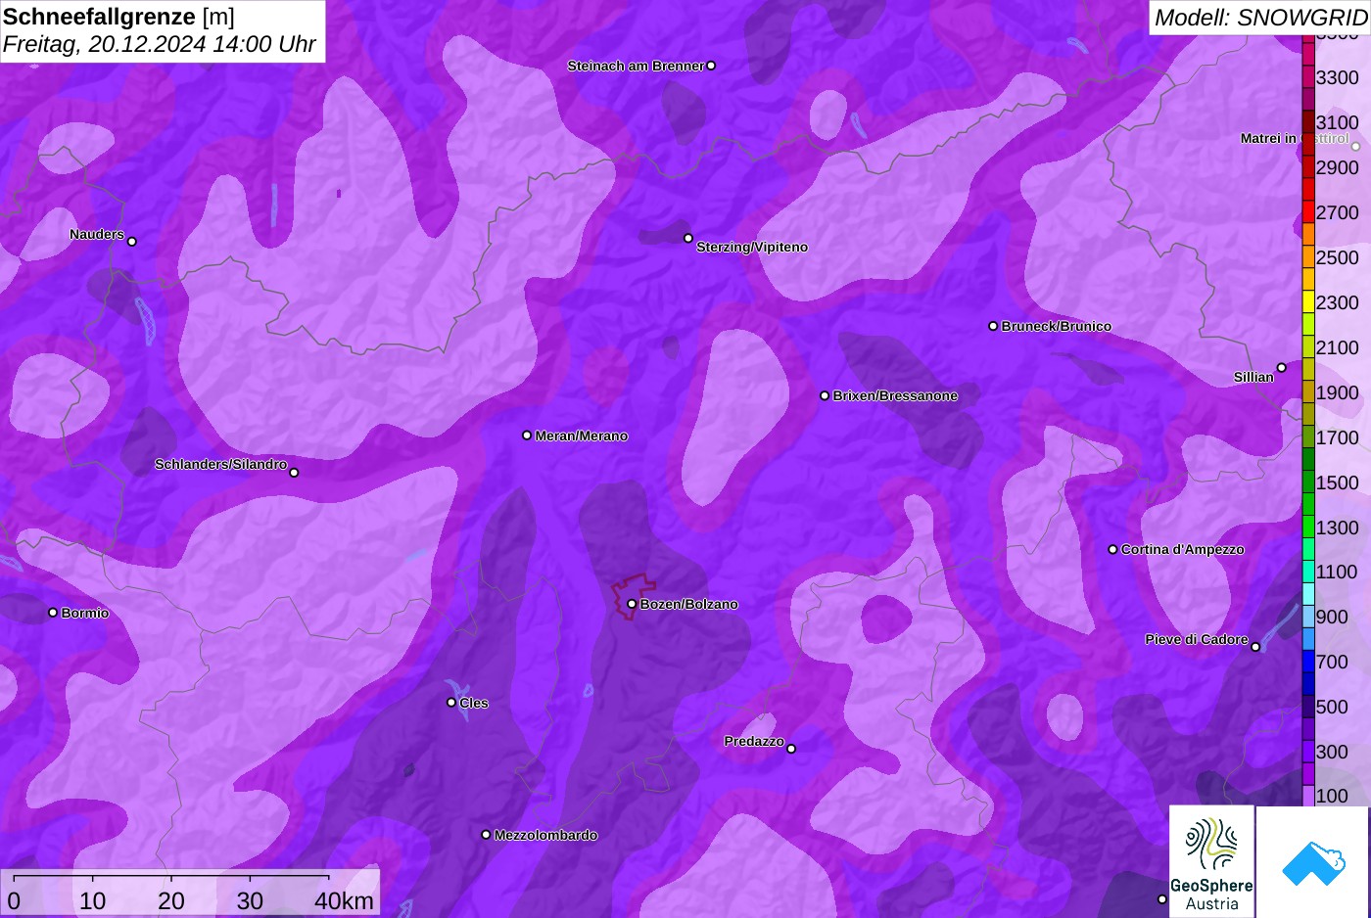Click the Schlanders/Silandro label
Screen dimensions: 1371x918
click(x=220, y=465)
